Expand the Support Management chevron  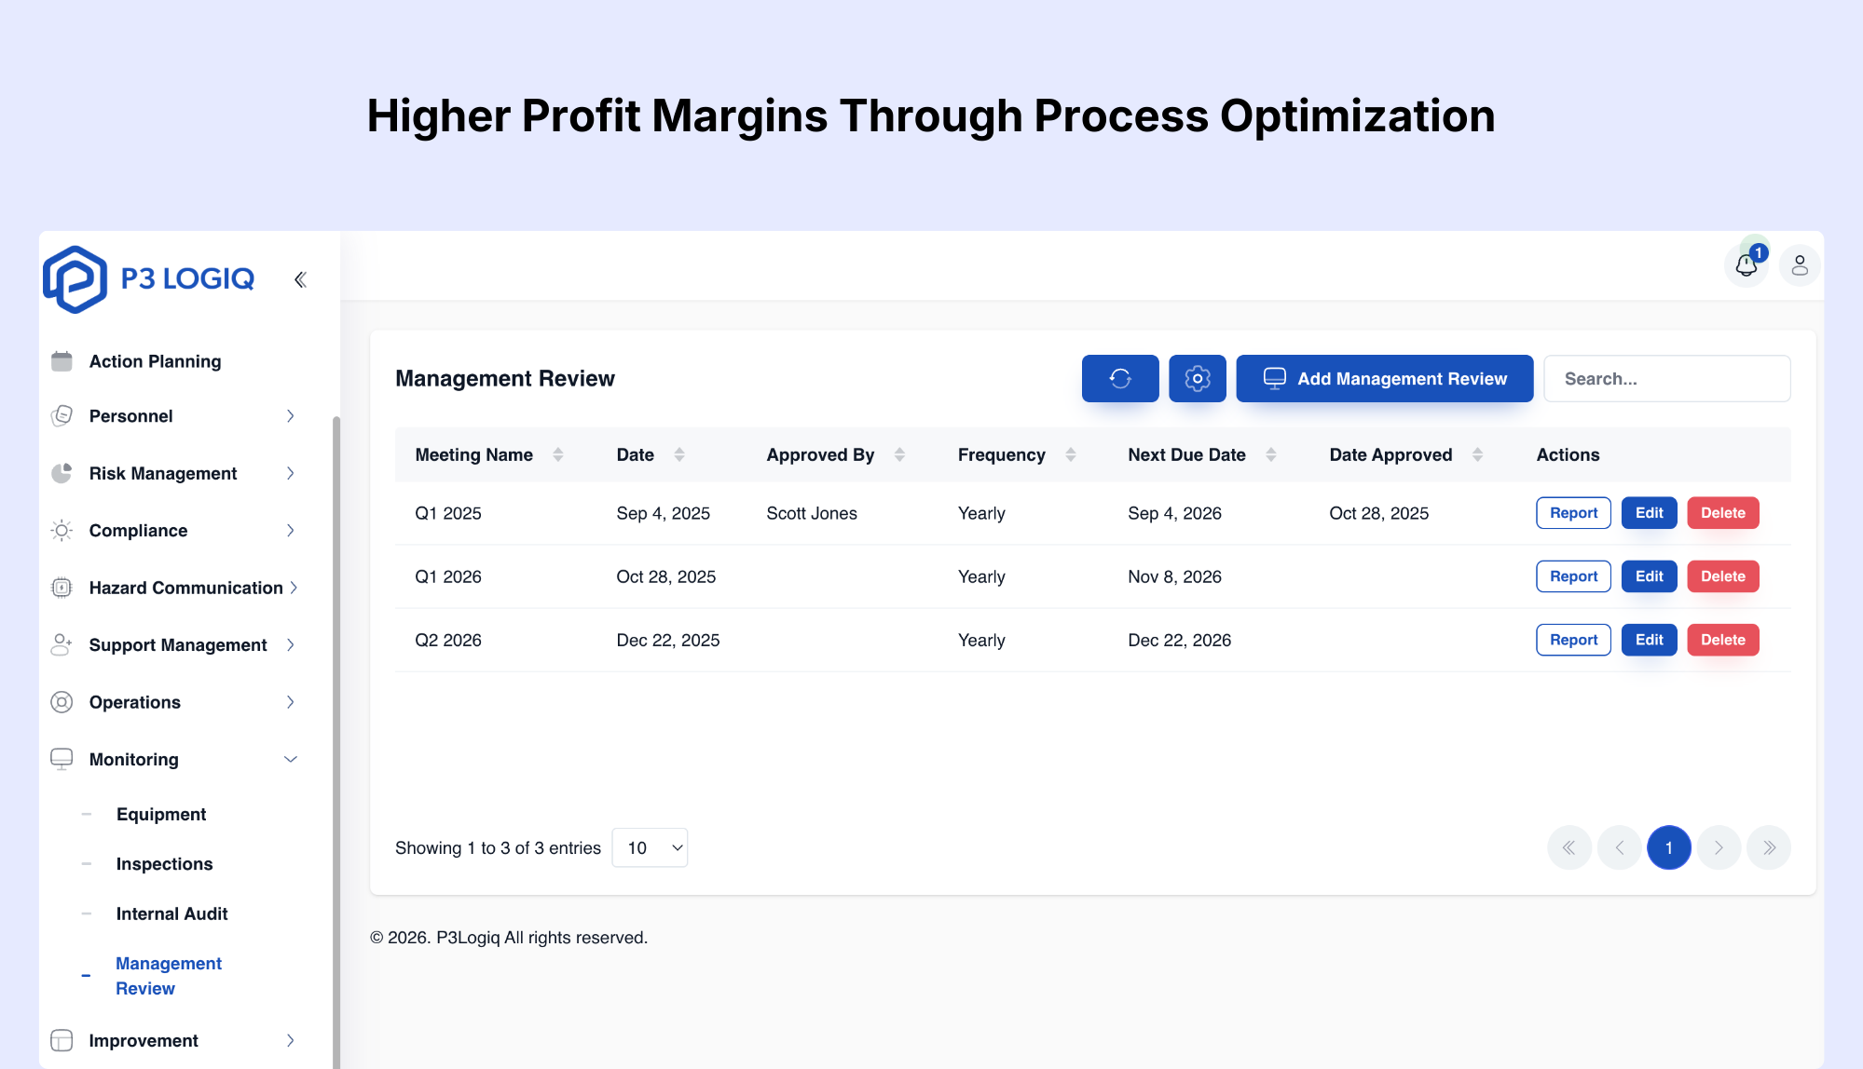pyautogui.click(x=291, y=644)
